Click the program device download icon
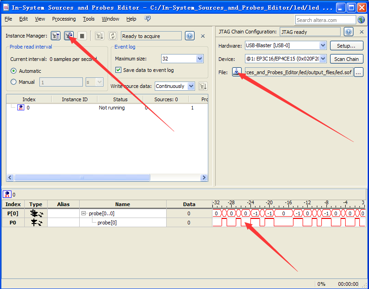Viewport: 369px width, 289px height. (237, 72)
